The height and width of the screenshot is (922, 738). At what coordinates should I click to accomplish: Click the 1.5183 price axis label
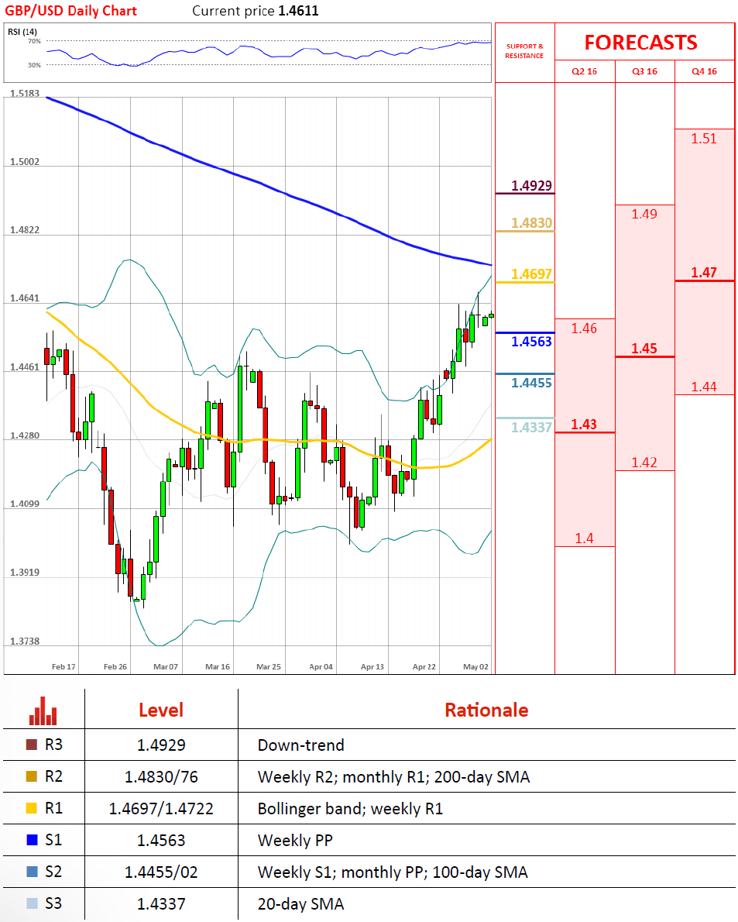pos(25,94)
